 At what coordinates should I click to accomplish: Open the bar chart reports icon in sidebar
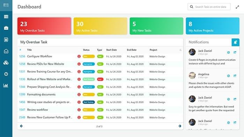[6, 85]
